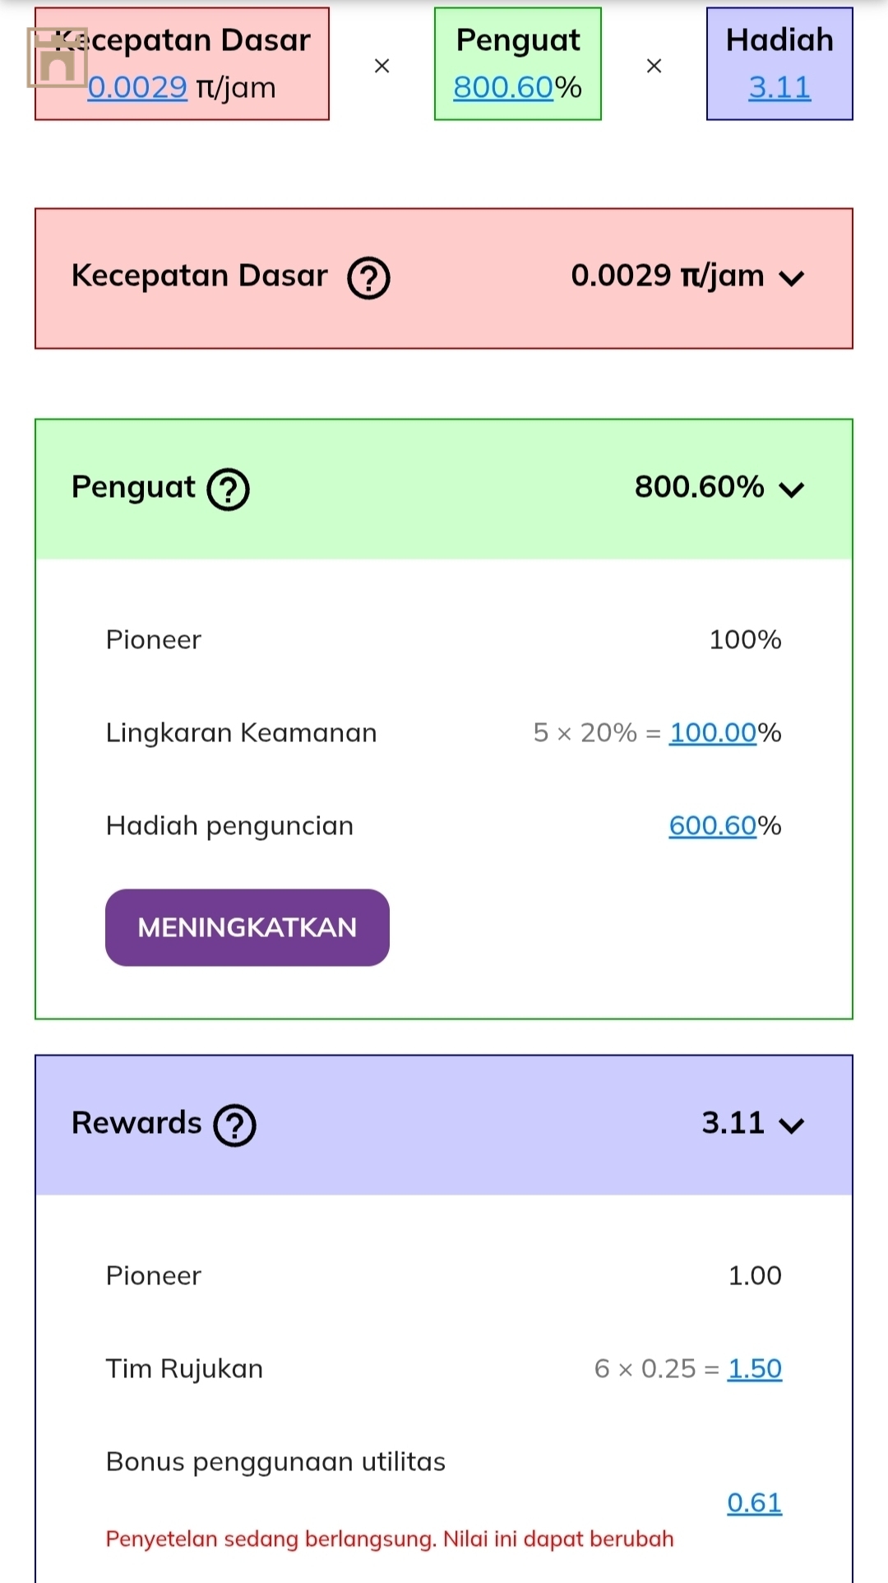Screen dimensions: 888x1583
Task: Click the MENINGKATKAN button
Action: (x=247, y=927)
